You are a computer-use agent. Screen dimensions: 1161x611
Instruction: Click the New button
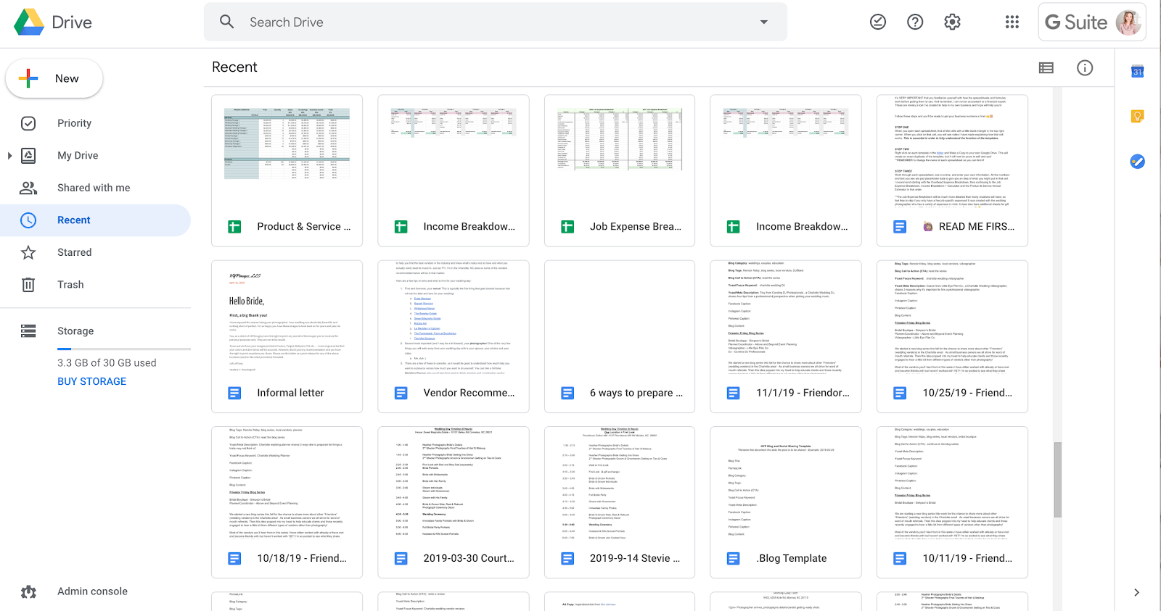[54, 78]
